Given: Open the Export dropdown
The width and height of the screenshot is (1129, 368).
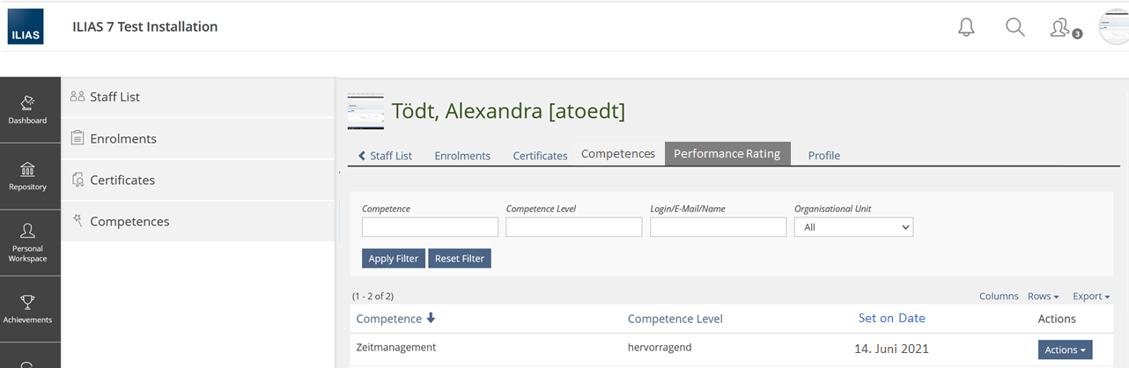Looking at the screenshot, I should point(1090,297).
